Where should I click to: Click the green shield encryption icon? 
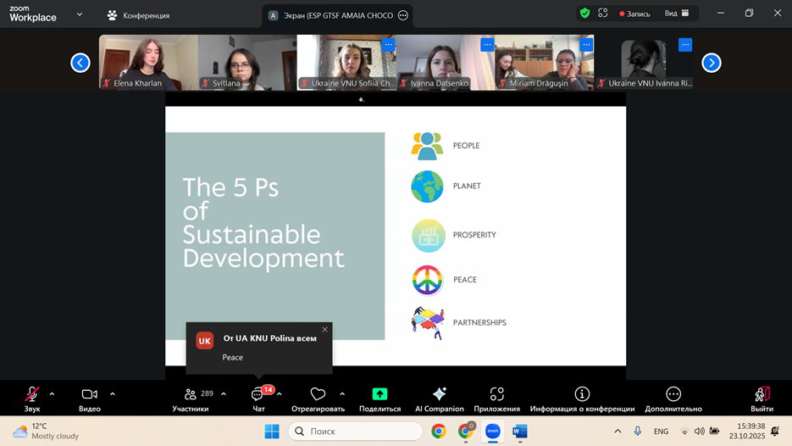click(584, 14)
